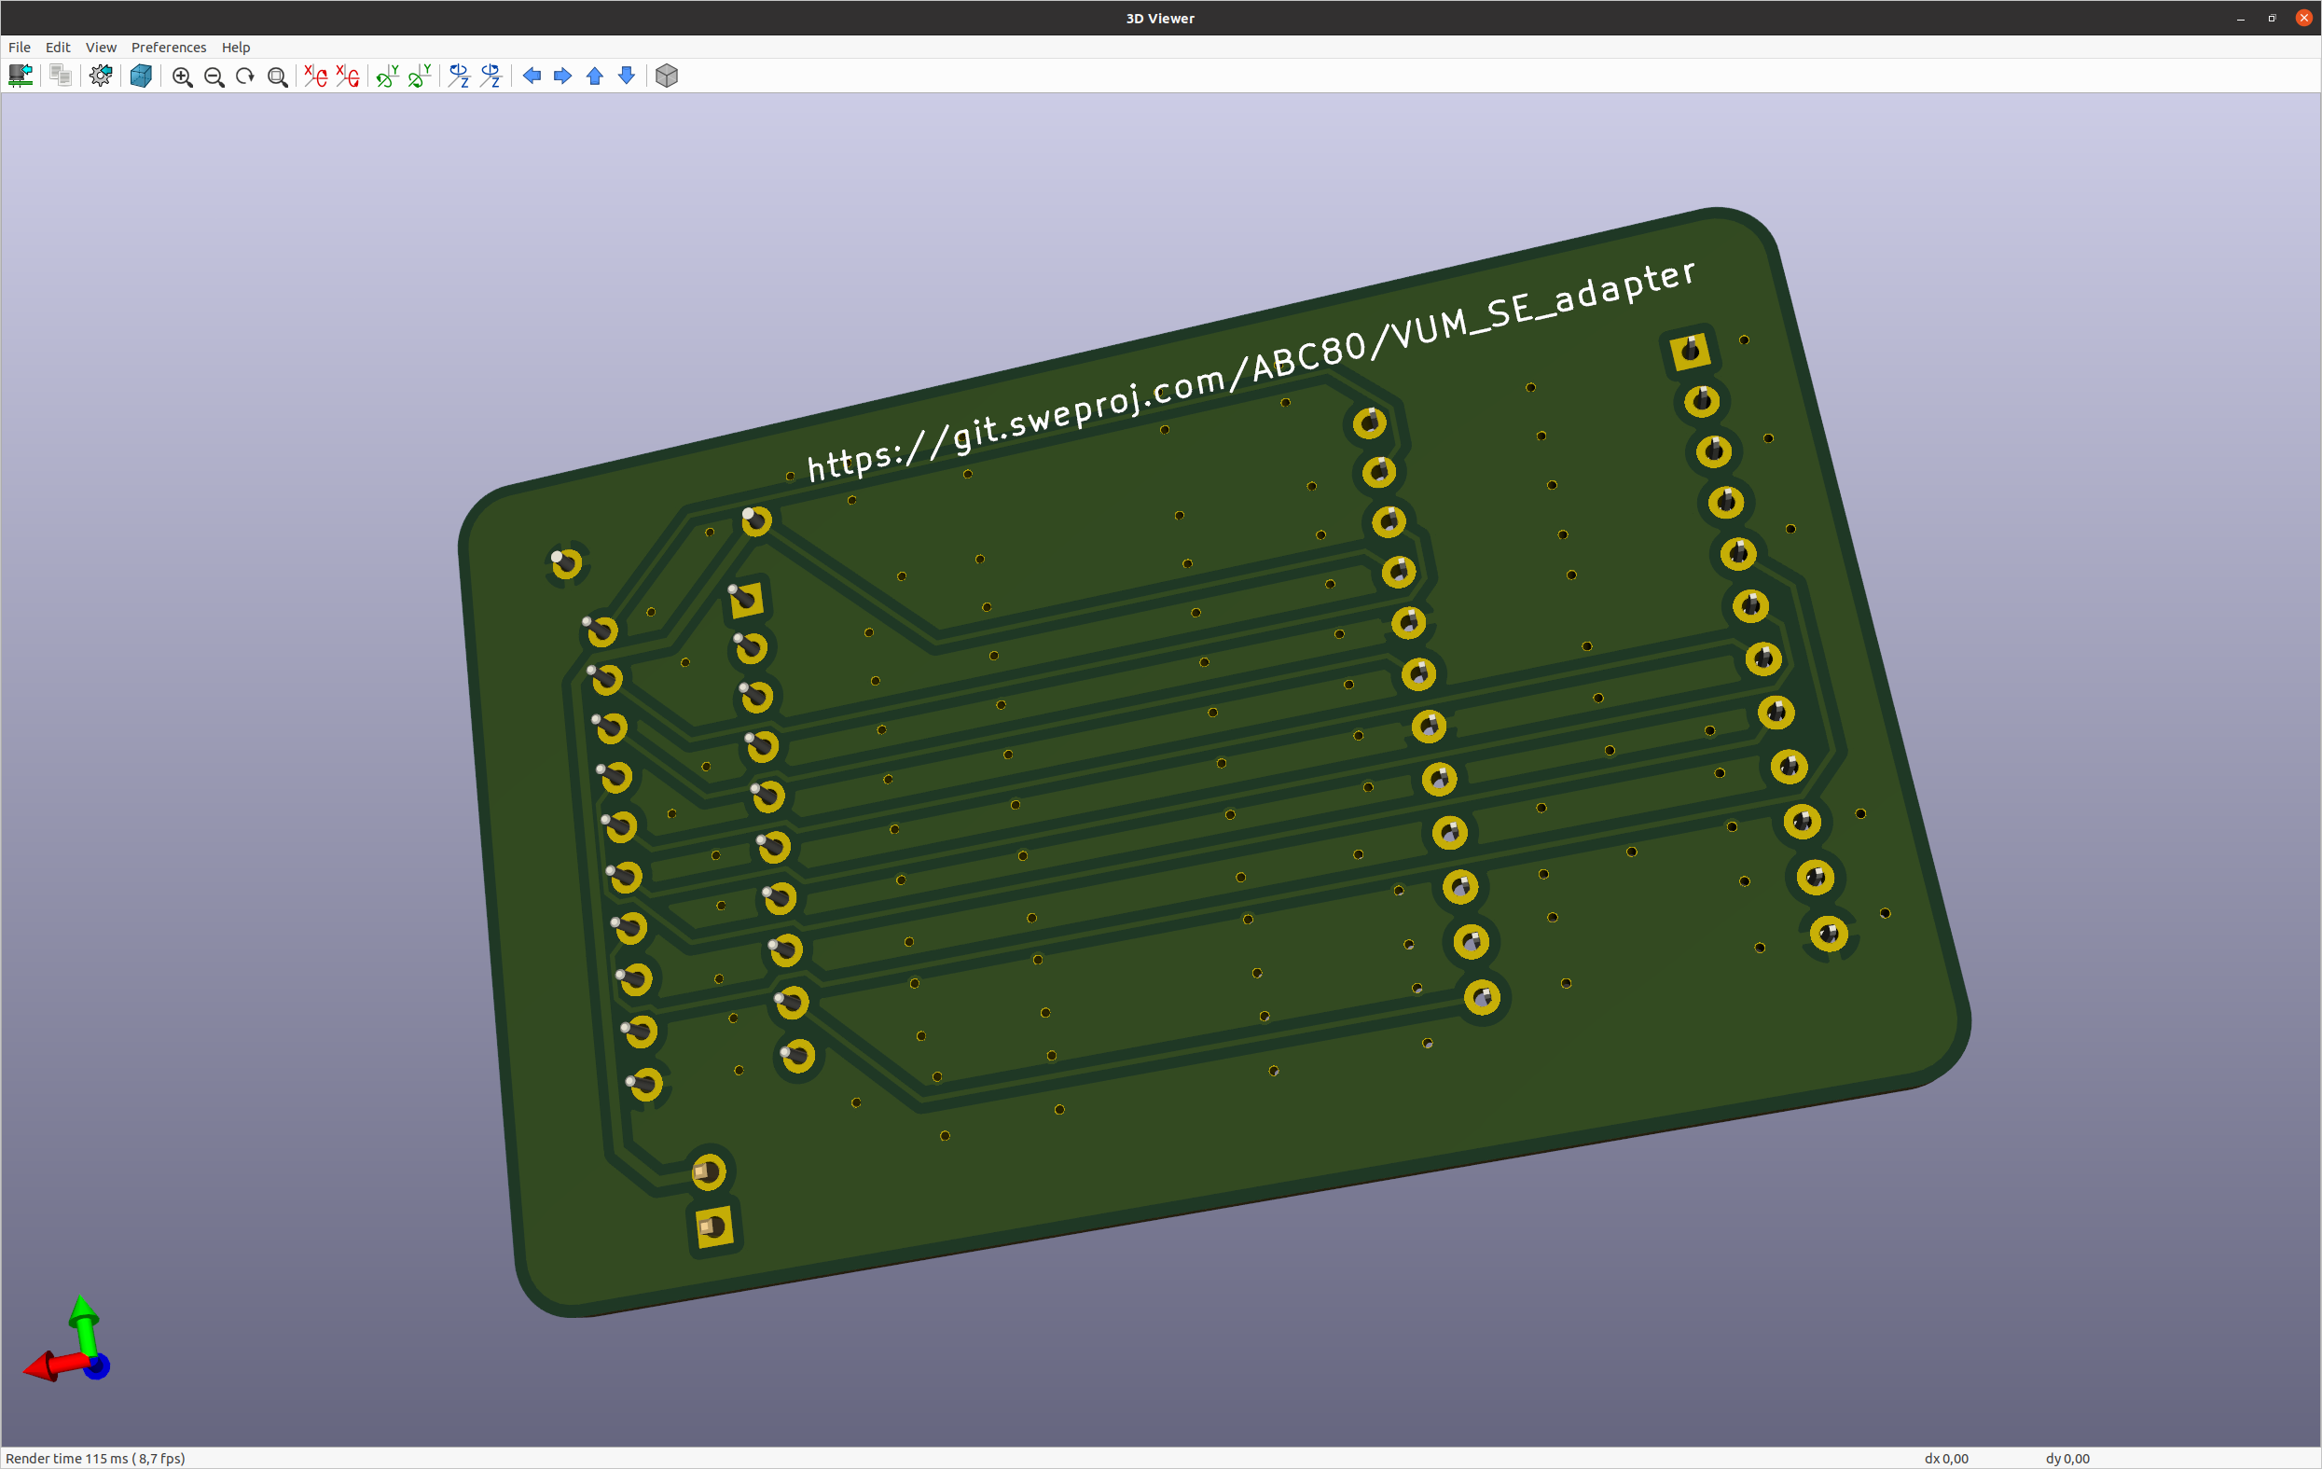The height and width of the screenshot is (1469, 2322).
Task: Rotate Y counterclockwise icon
Action: click(x=420, y=76)
